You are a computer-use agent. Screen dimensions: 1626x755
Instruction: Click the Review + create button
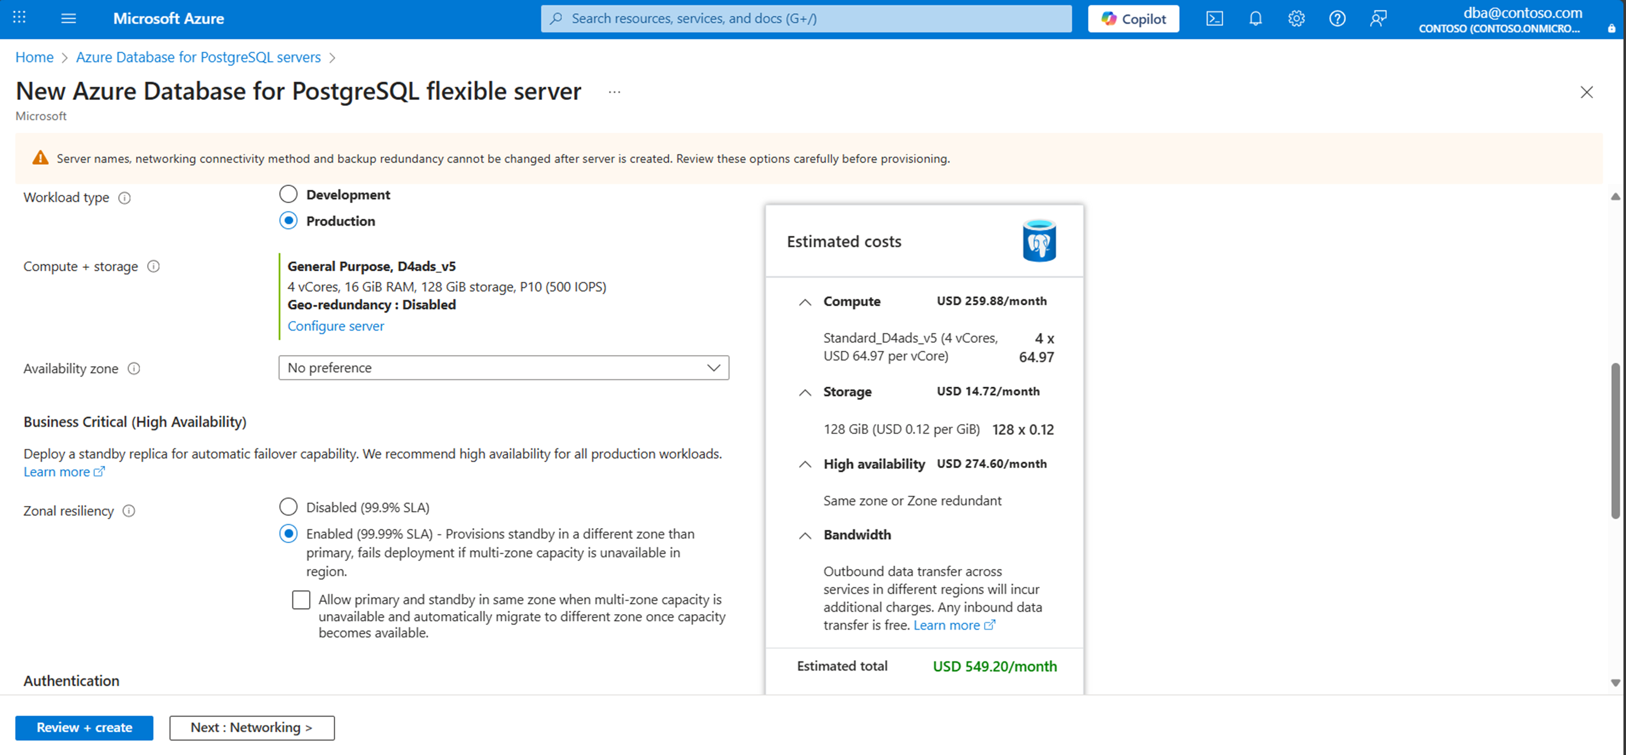click(84, 727)
